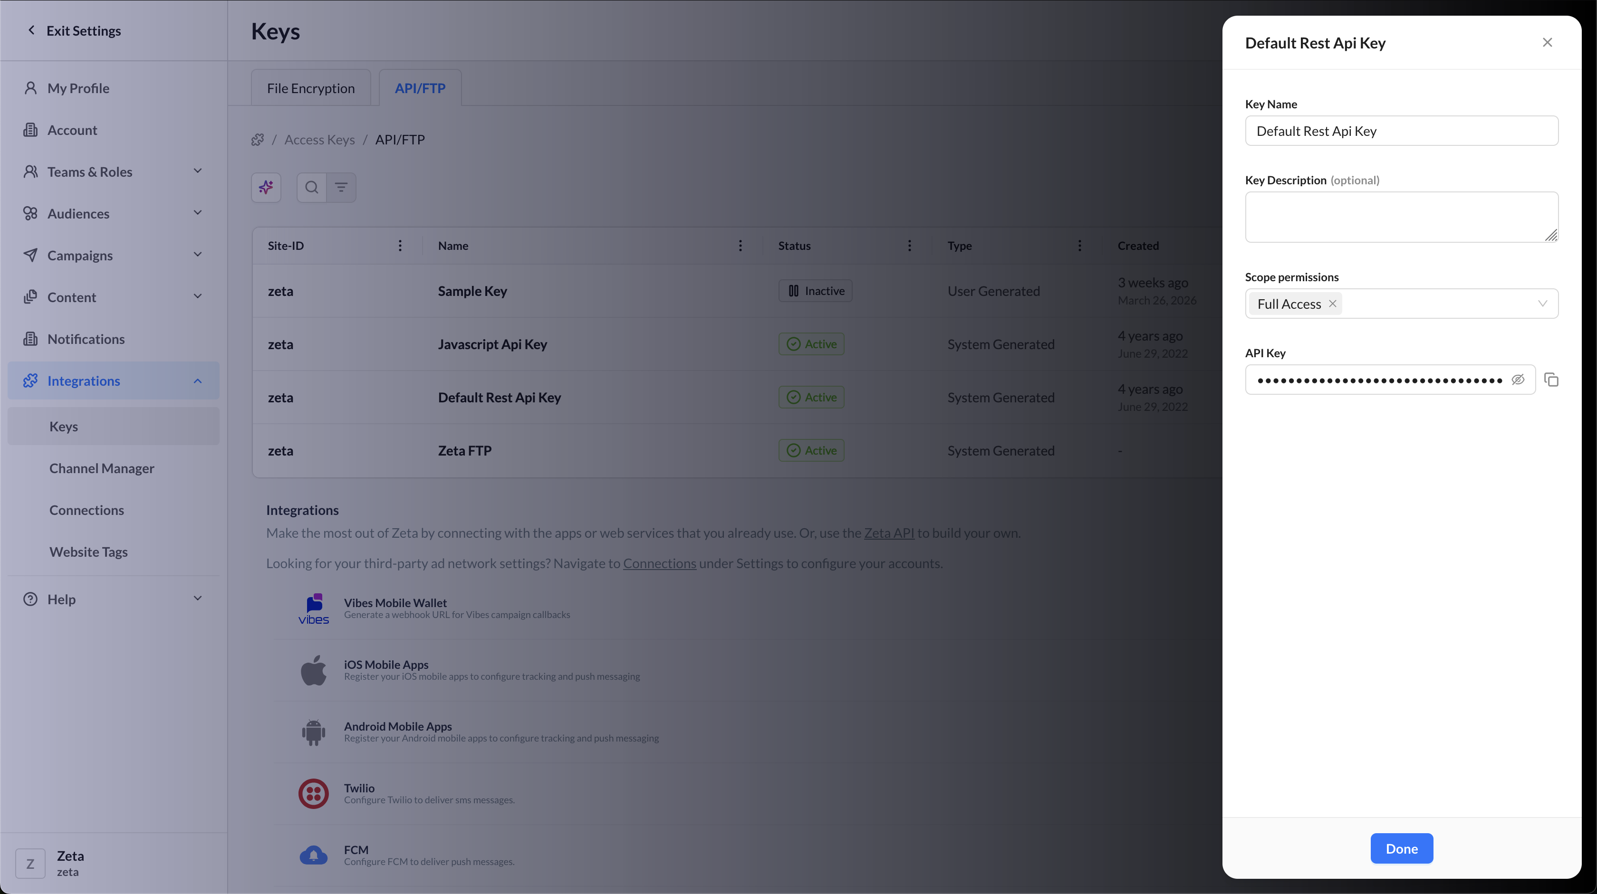
Task: Click the Sample Key row name
Action: point(472,291)
